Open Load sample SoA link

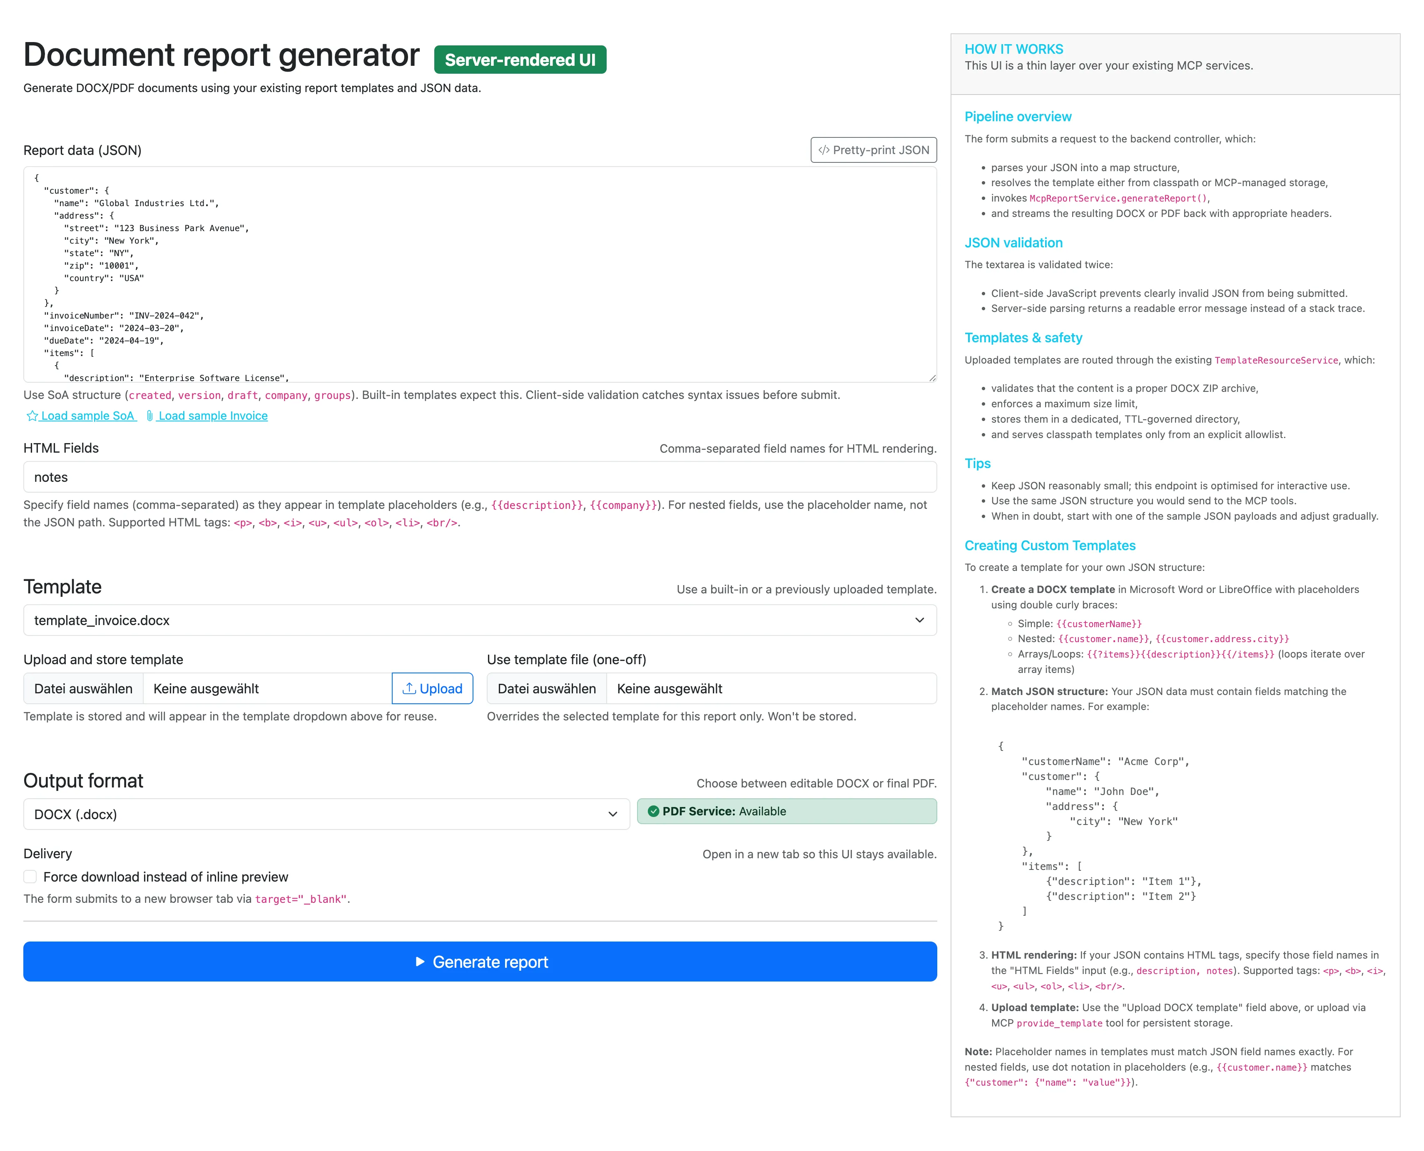coord(87,416)
